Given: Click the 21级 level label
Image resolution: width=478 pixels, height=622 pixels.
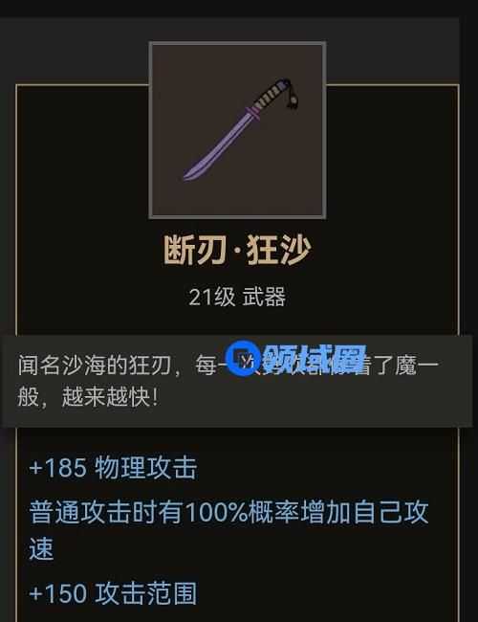Looking at the screenshot, I should tap(212, 297).
